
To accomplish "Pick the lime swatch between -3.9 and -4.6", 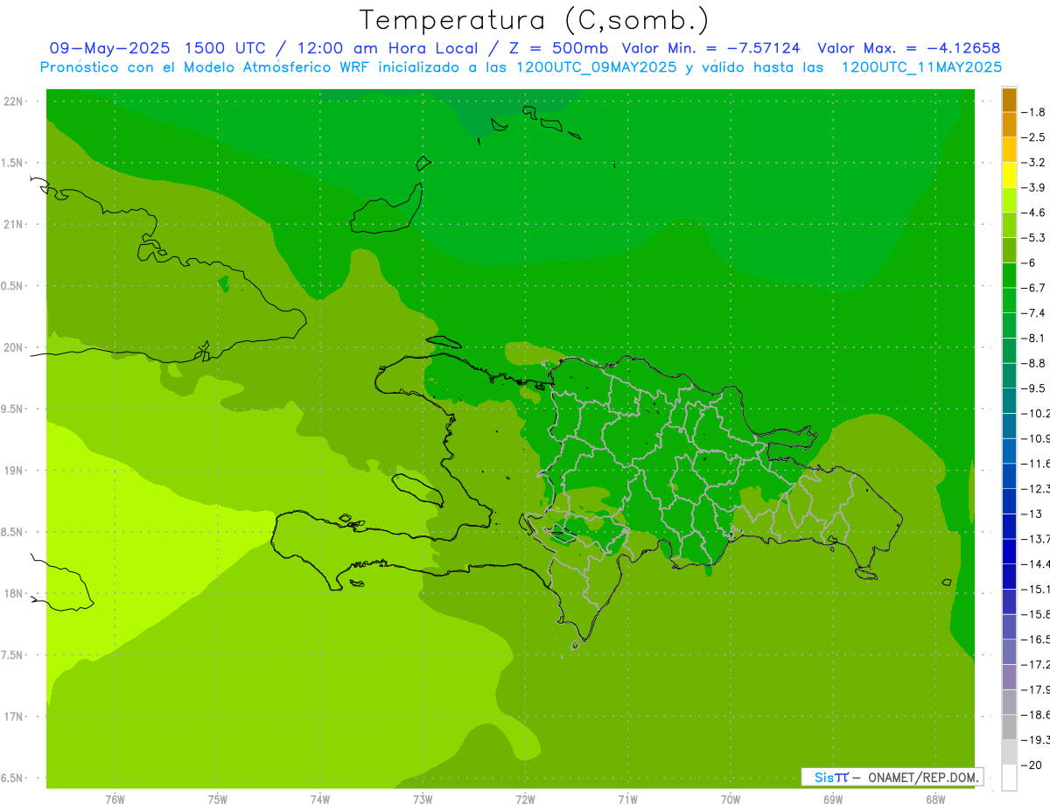I will (1009, 200).
